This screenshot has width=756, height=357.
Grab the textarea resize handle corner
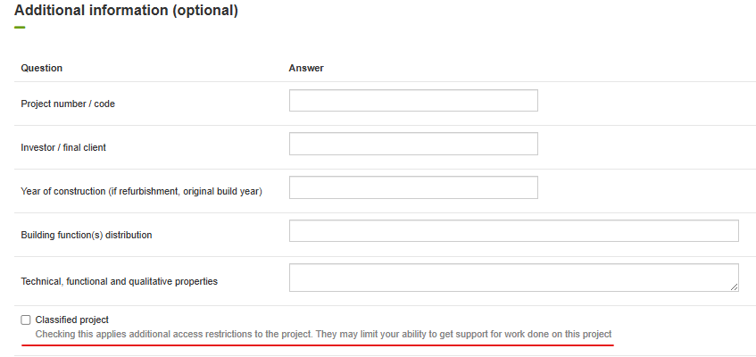(734, 286)
